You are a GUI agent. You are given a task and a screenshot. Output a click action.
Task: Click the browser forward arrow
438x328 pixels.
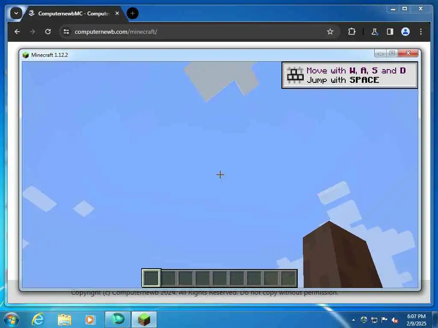tap(33, 32)
